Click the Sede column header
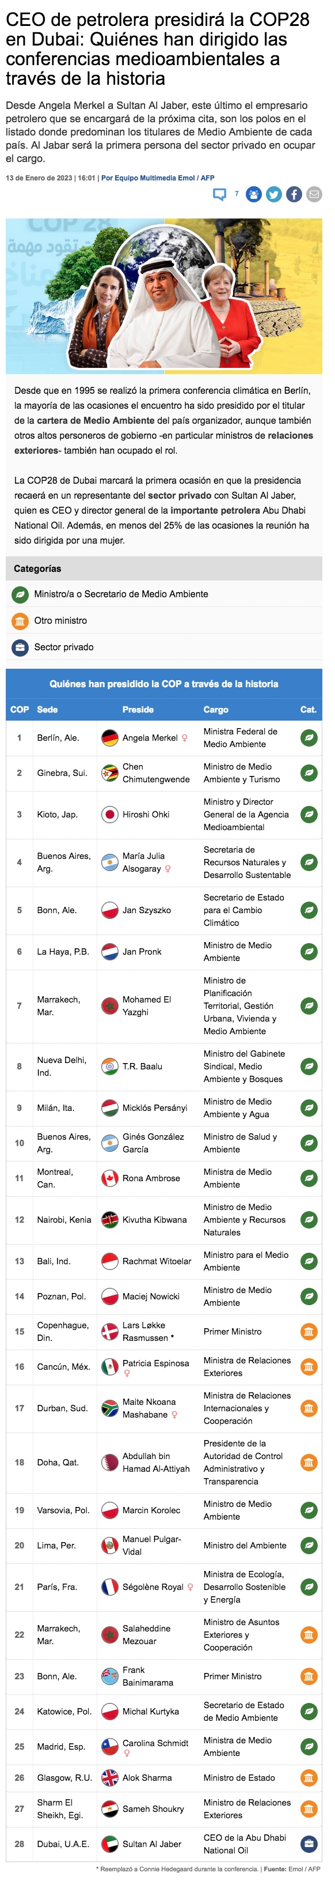 (47, 710)
